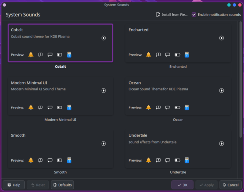Close the System Sounds window
244x192 pixels.
point(240,5)
